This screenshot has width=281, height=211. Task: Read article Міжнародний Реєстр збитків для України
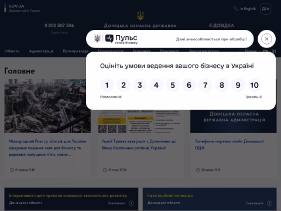pos(47,148)
